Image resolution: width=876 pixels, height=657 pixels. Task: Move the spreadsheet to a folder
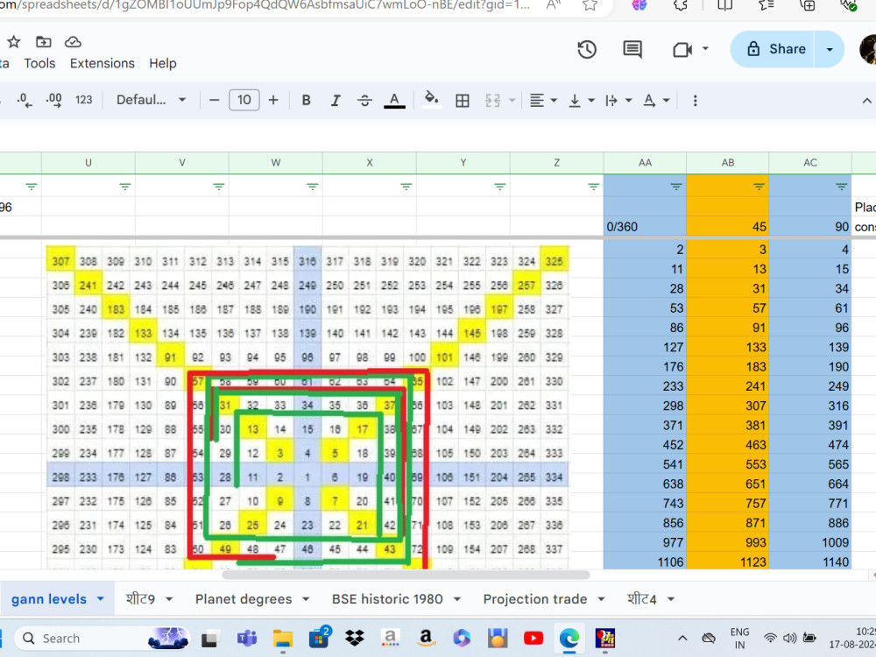pos(44,42)
